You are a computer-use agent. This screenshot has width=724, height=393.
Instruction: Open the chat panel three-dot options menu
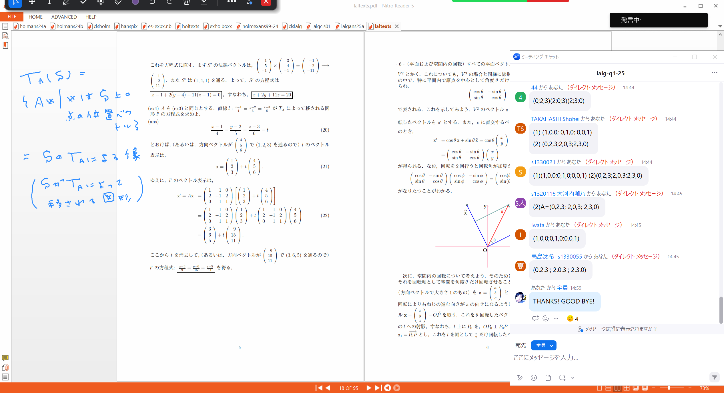tap(714, 73)
